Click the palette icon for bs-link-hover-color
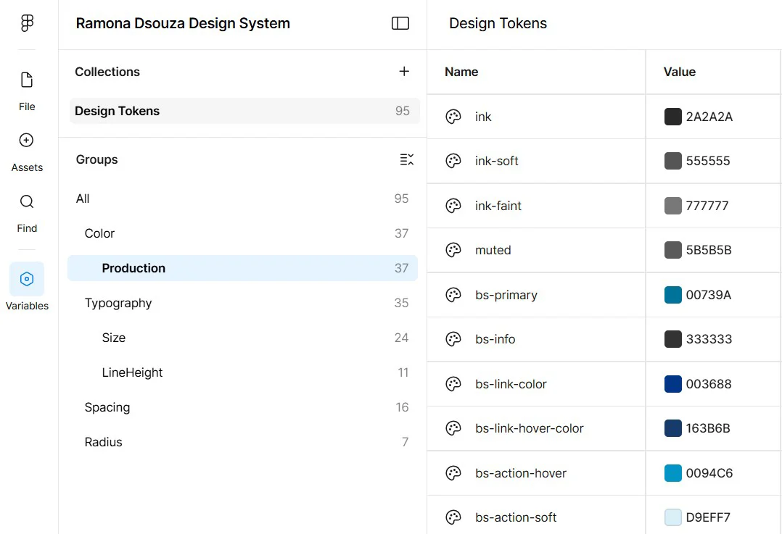Viewport: 782px width, 534px height. click(x=453, y=428)
